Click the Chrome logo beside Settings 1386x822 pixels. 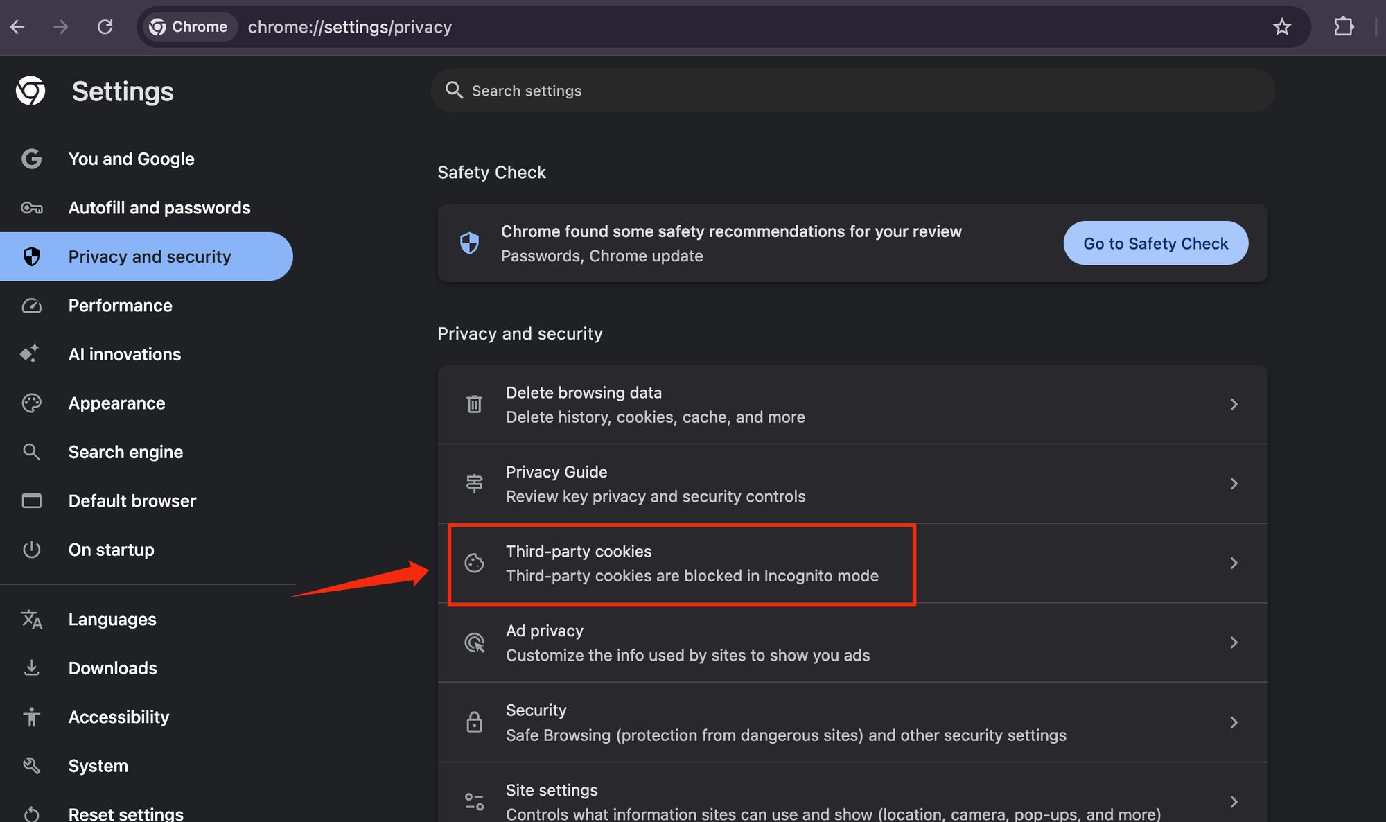30,91
